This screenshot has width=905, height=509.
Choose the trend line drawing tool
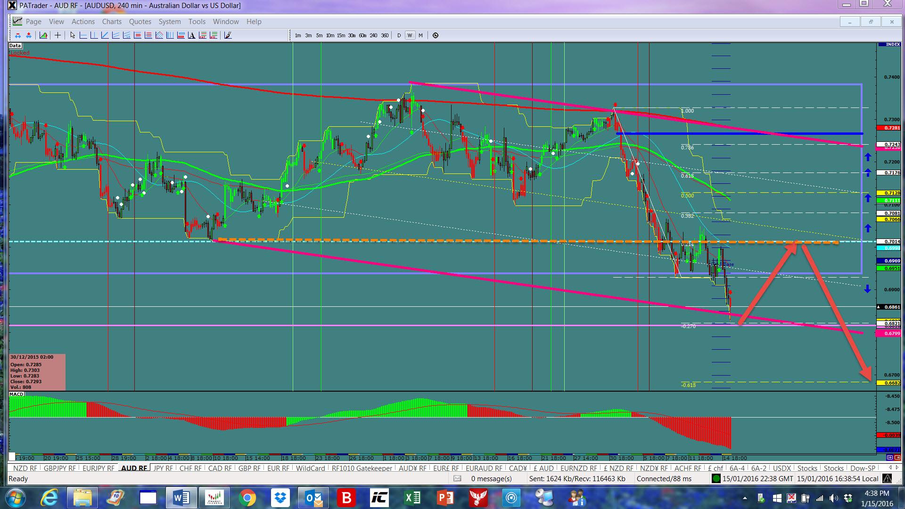tap(105, 35)
